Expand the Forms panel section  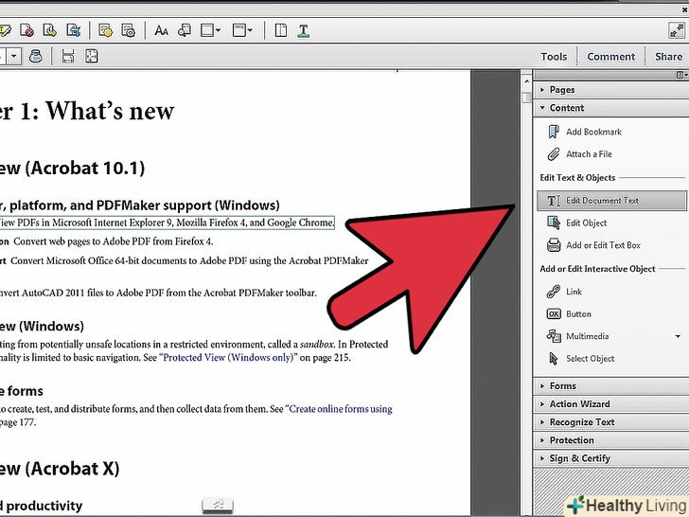click(x=562, y=386)
